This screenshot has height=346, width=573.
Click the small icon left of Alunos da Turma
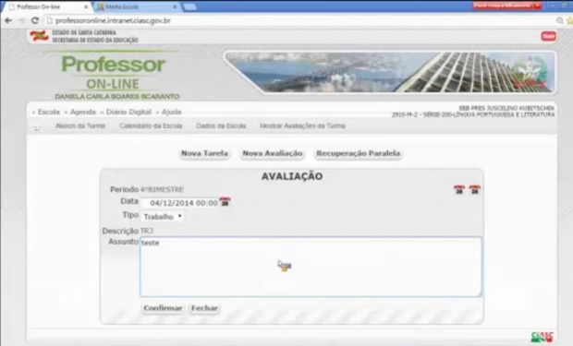(x=37, y=127)
